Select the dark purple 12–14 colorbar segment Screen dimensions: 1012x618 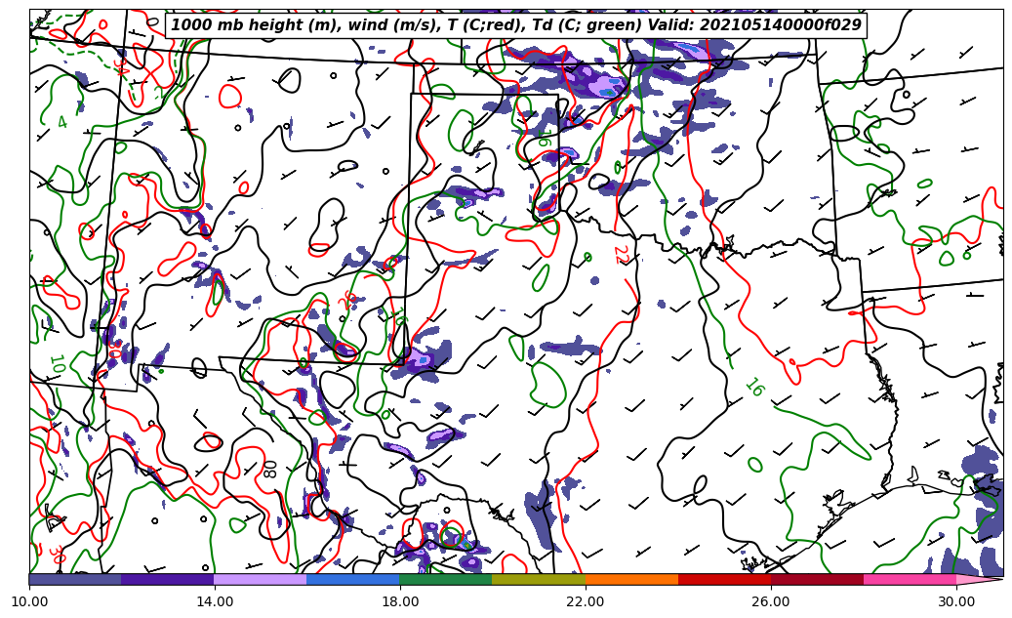tap(167, 579)
